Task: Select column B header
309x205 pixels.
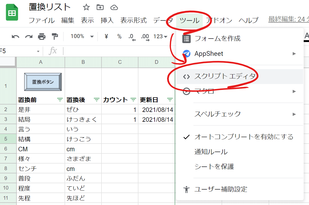Action: pyautogui.click(x=83, y=62)
